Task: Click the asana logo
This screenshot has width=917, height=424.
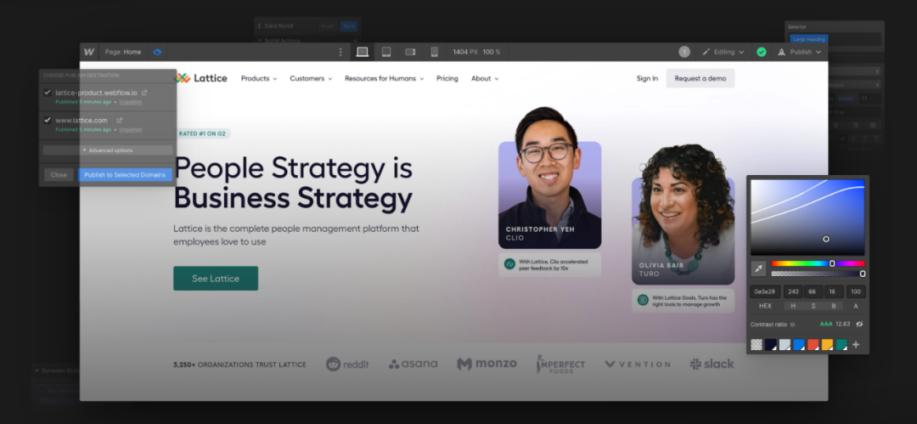Action: click(x=413, y=364)
